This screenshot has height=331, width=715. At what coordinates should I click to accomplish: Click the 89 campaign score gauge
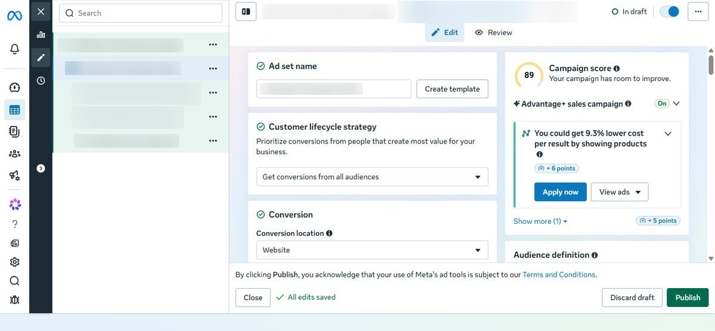click(529, 75)
